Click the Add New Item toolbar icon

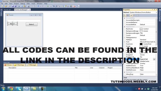pyautogui.click(x=9, y=6)
